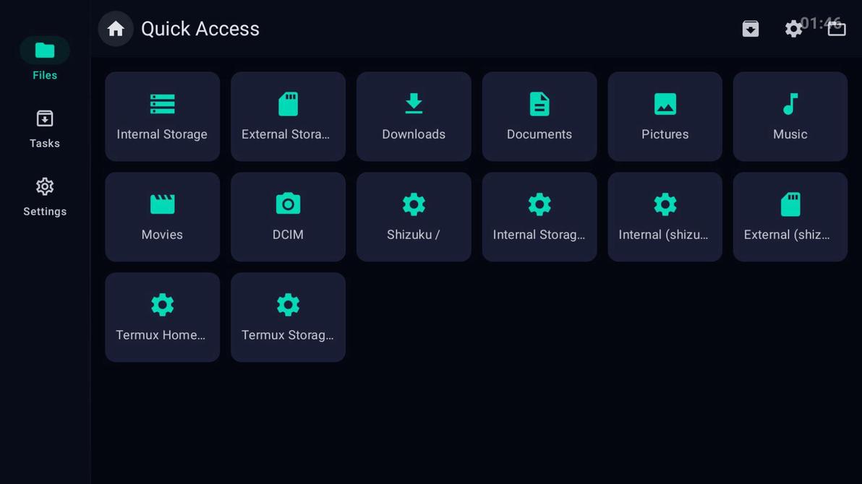862x484 pixels.
Task: Open the DCIM camera folder
Action: click(288, 217)
